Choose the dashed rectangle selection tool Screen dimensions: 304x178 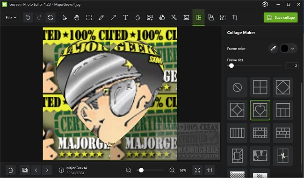click(x=89, y=18)
